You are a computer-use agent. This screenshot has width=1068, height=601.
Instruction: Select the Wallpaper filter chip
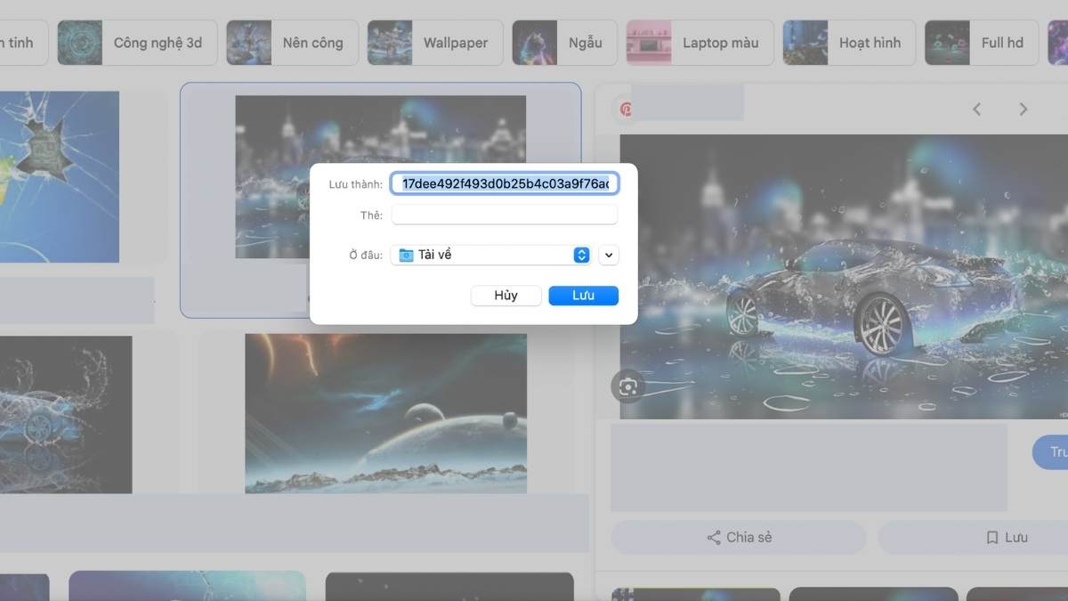(x=435, y=43)
